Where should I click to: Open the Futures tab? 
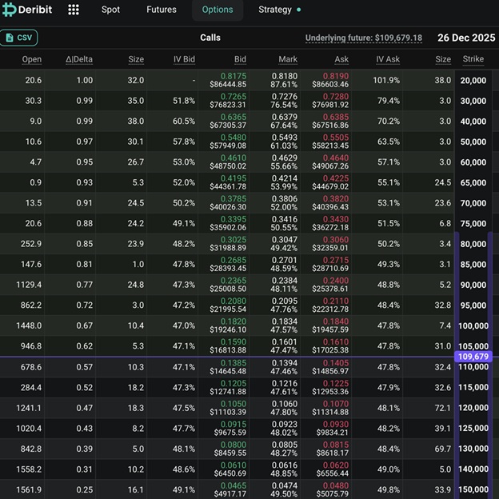pyautogui.click(x=162, y=10)
